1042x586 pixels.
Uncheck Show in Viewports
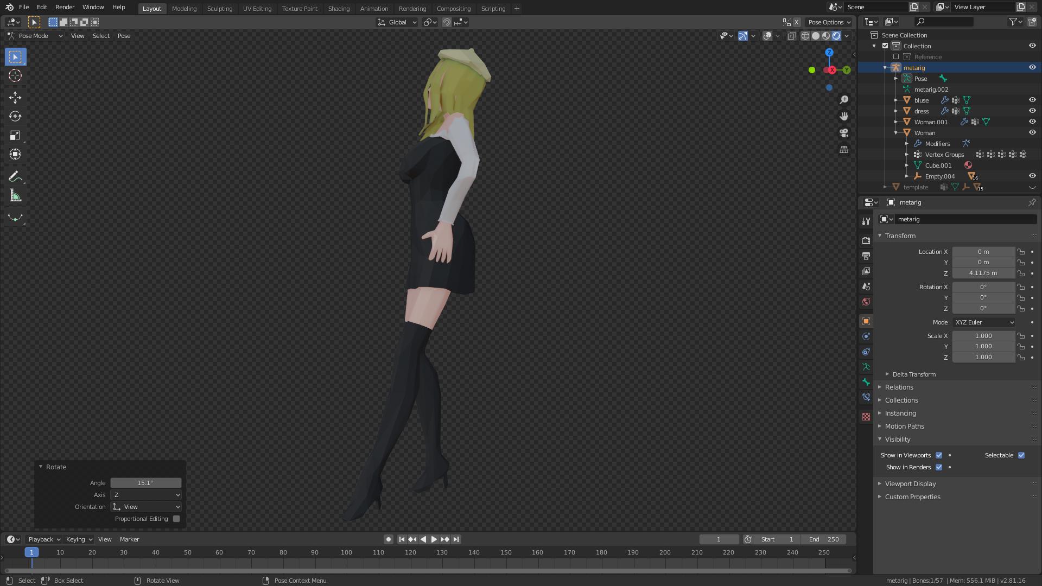coord(939,455)
